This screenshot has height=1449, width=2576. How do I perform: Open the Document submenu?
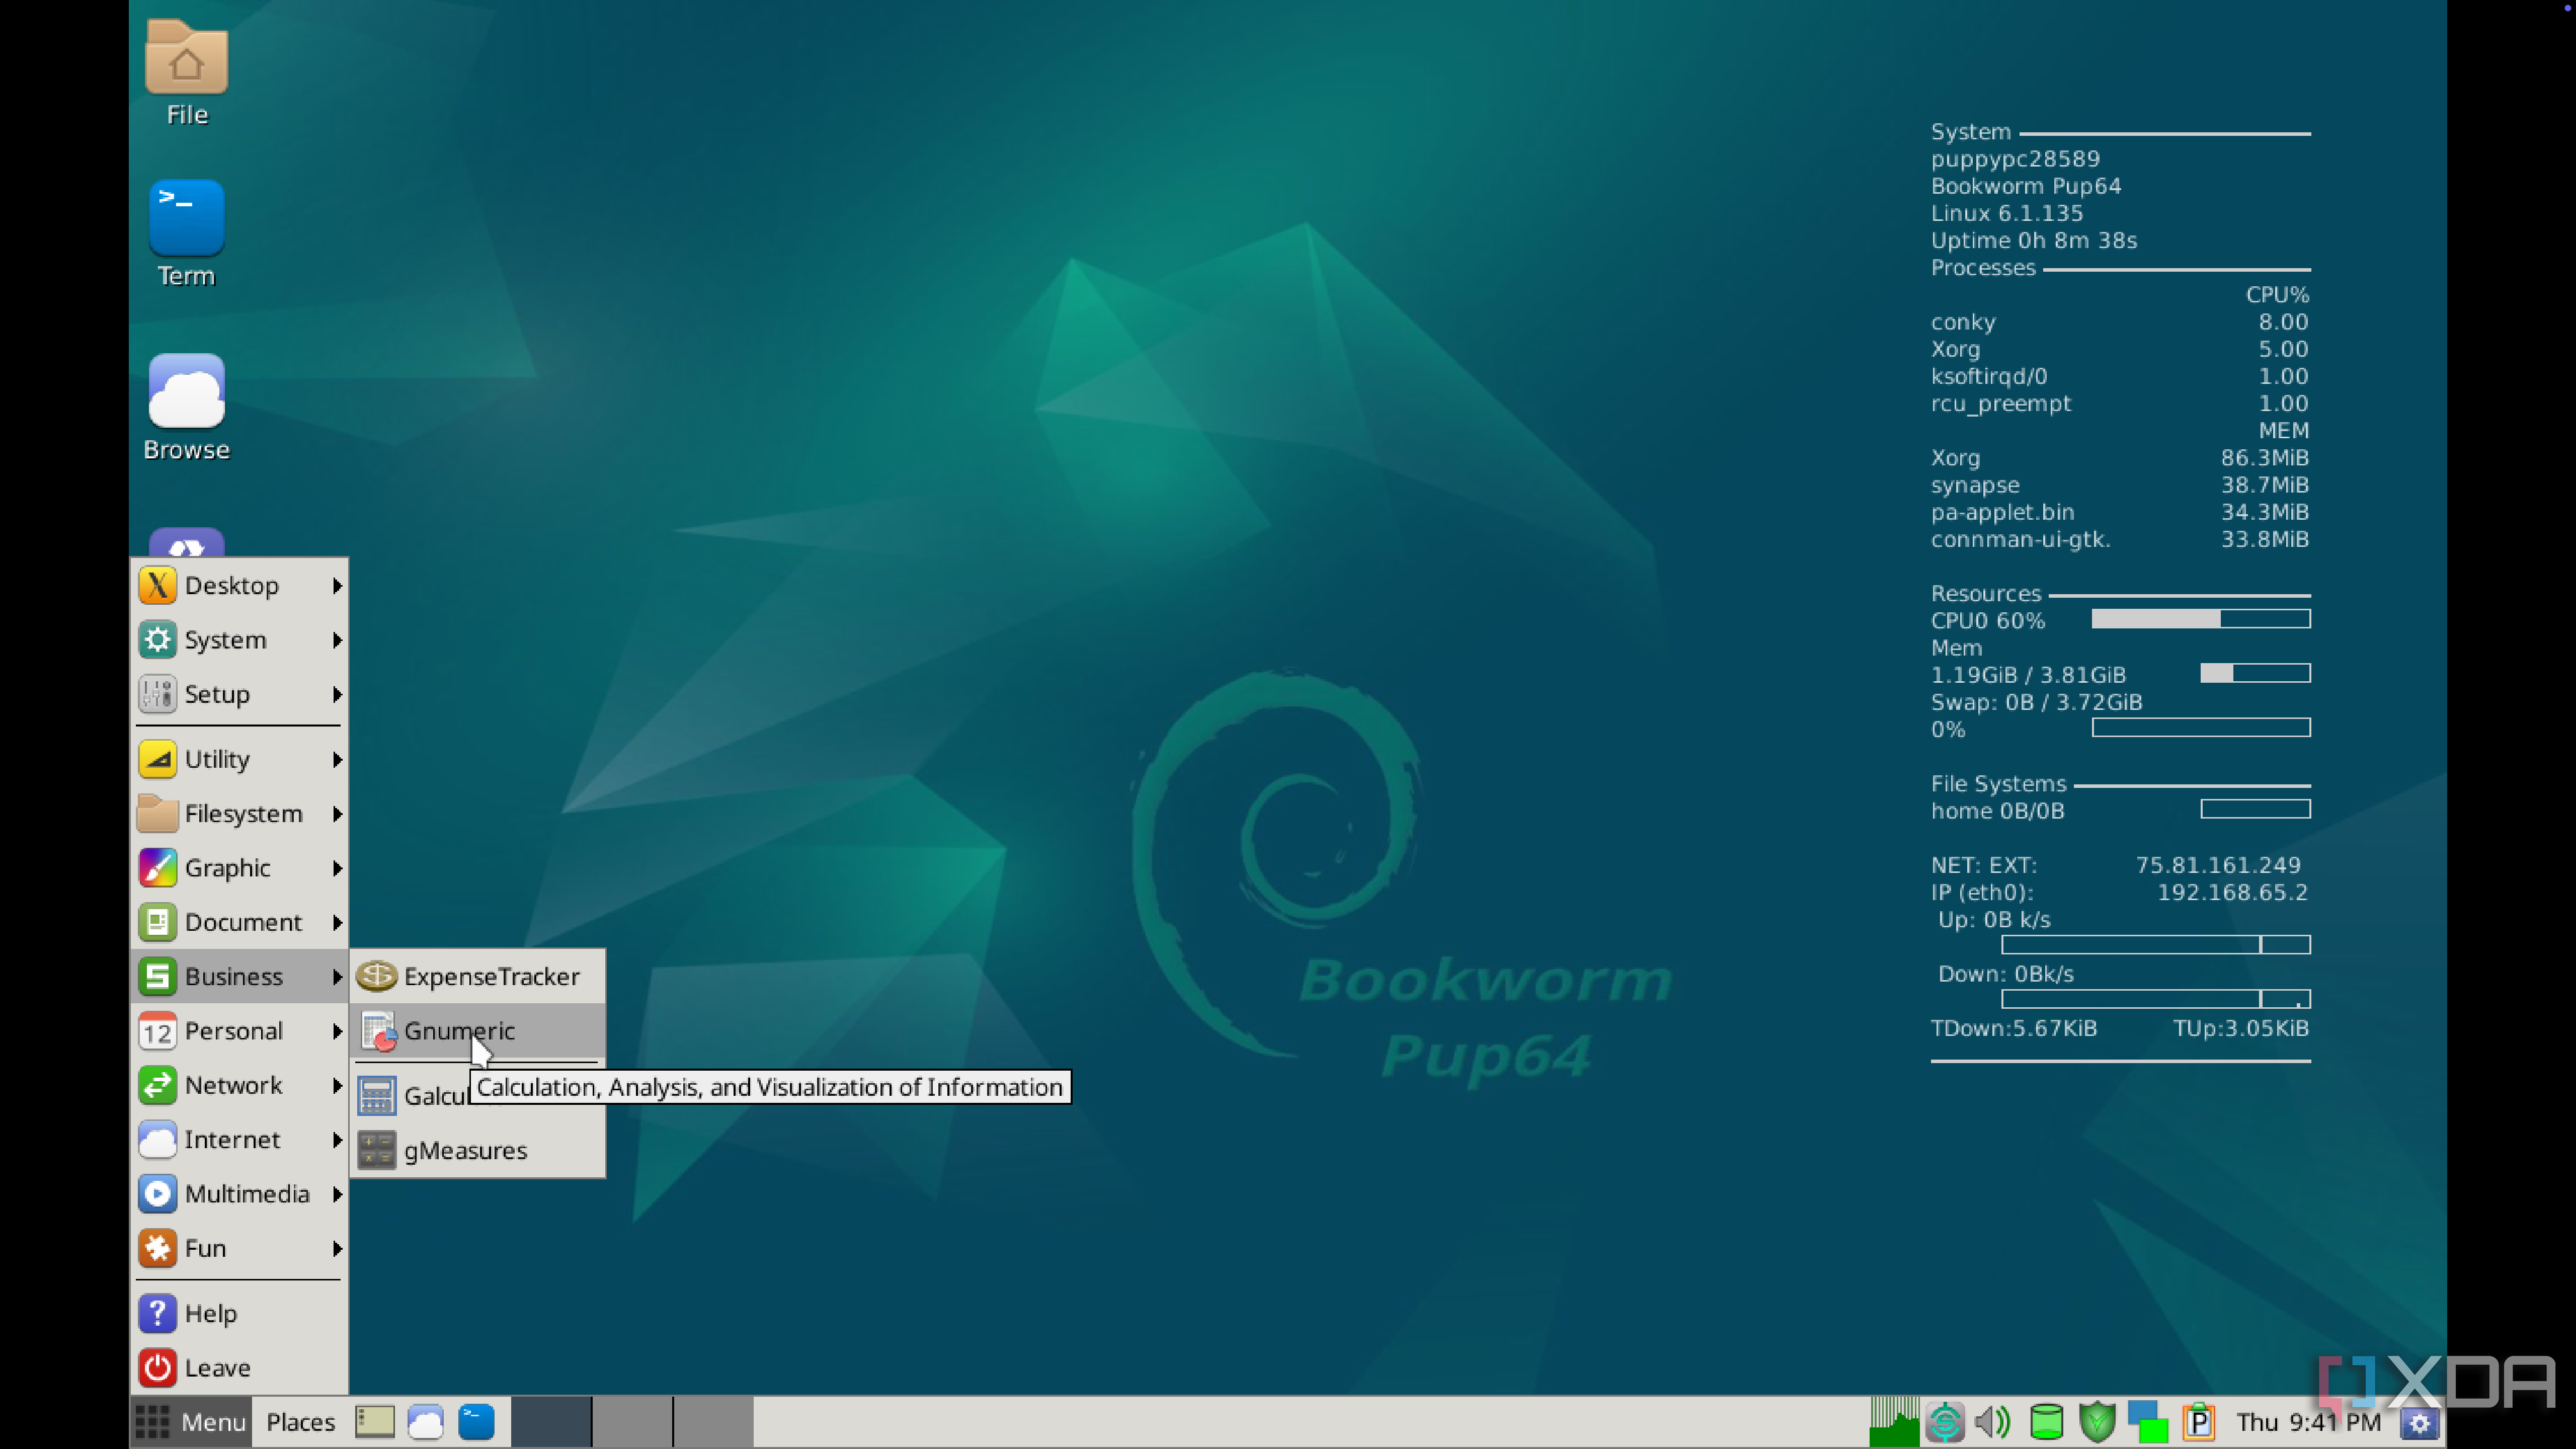240,922
